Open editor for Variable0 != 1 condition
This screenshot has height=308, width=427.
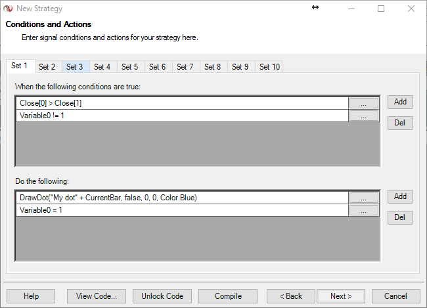364,116
